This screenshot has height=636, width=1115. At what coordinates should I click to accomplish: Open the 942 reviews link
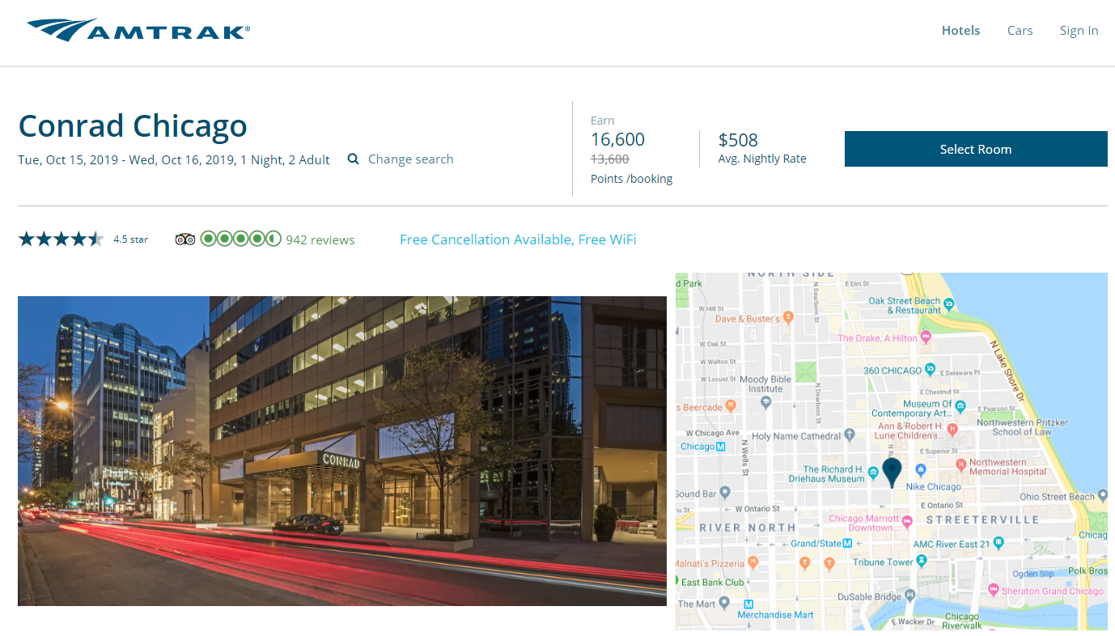coord(320,240)
